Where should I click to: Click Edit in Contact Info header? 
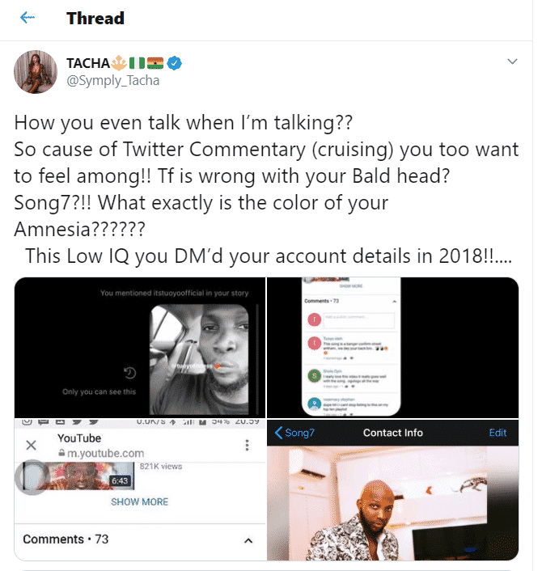point(498,433)
